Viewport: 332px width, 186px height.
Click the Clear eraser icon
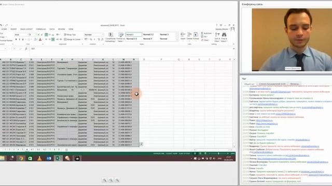coord(202,40)
